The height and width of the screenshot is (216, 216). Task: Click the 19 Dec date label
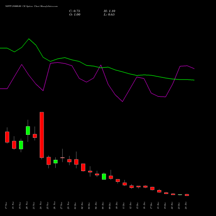tap(165, 206)
